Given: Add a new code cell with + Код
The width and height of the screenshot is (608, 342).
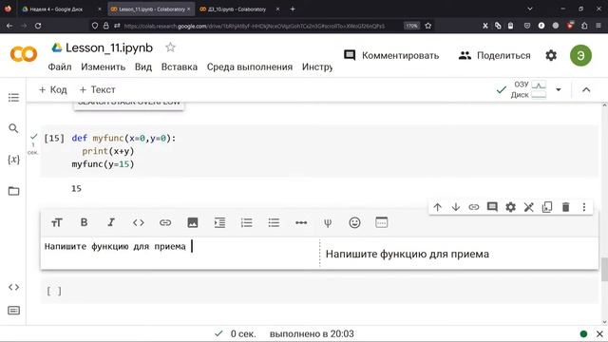Looking at the screenshot, I should (x=53, y=89).
